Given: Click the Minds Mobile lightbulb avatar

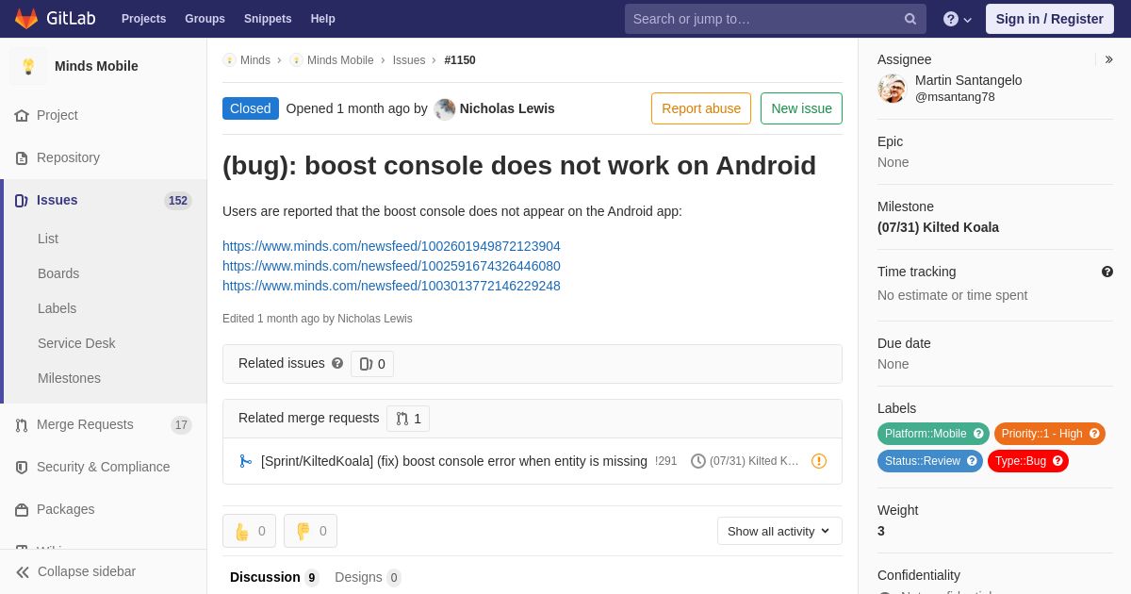Looking at the screenshot, I should [28, 66].
